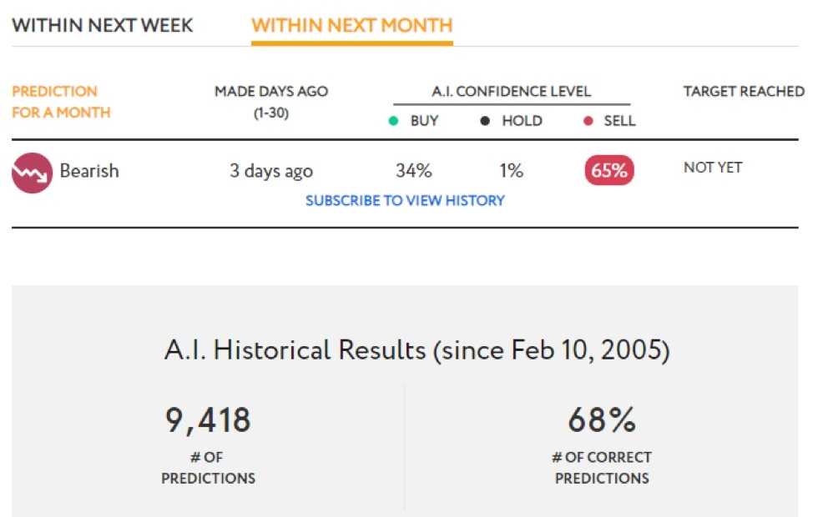The width and height of the screenshot is (813, 517).
Task: Open Subscribe to View History link
Action: (x=405, y=200)
